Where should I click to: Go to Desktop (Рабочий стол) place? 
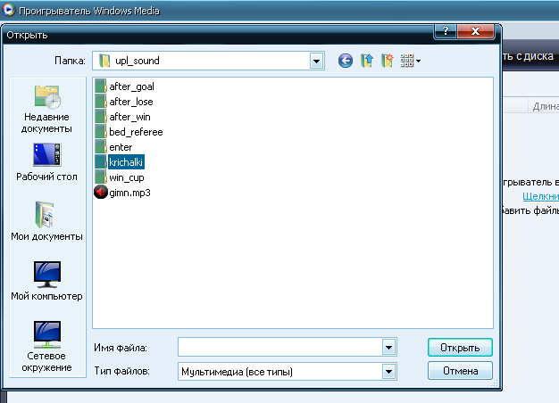46,162
